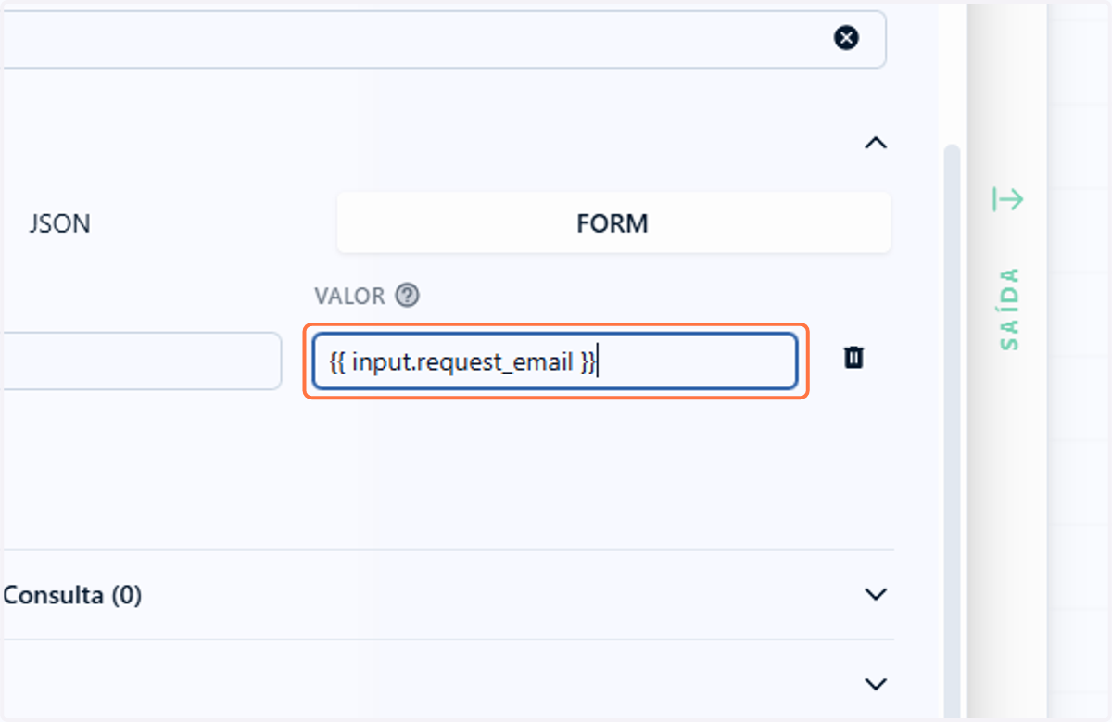The width and height of the screenshot is (1112, 722).
Task: Clear the top field with the X icon
Action: pos(846,38)
